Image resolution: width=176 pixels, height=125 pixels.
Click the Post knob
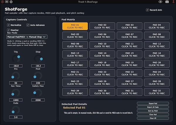click(x=38, y=76)
